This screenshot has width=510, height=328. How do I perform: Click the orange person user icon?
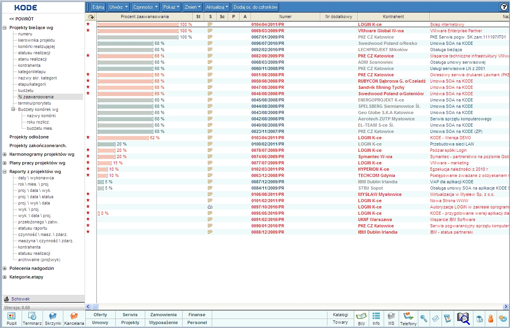coord(491,319)
